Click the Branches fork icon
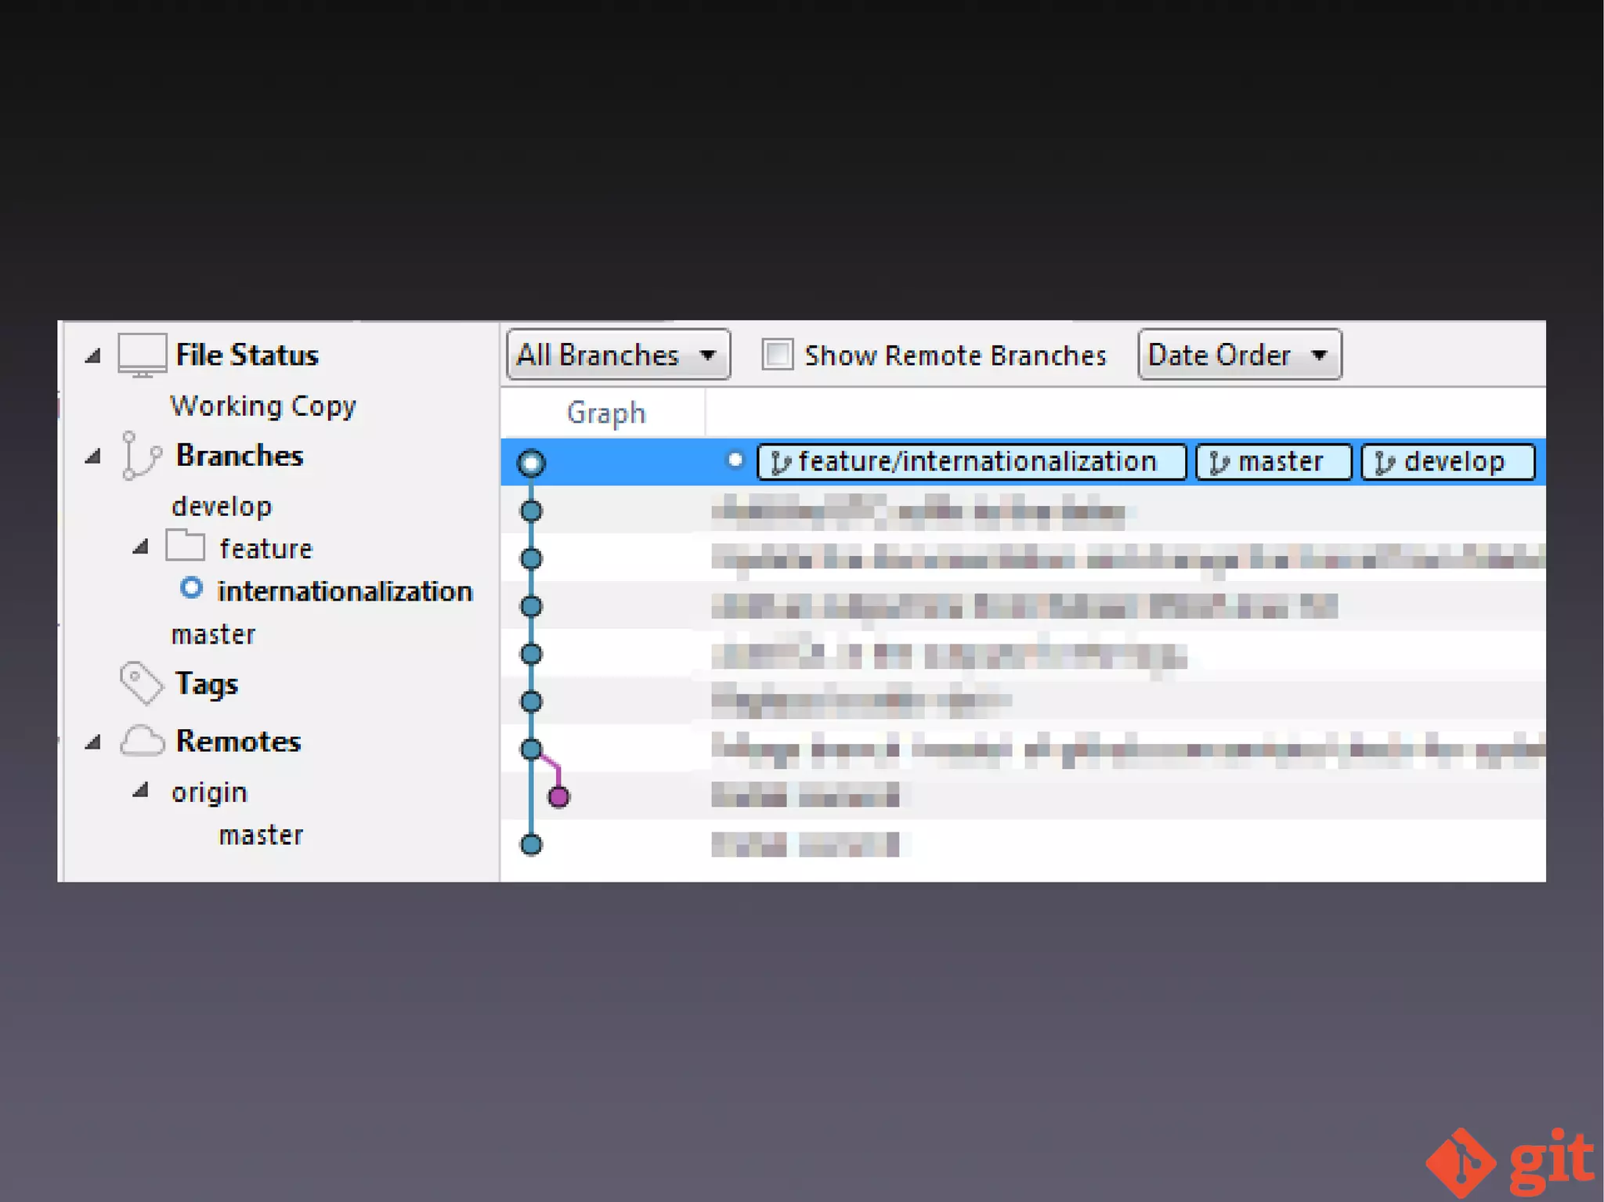 click(x=141, y=456)
